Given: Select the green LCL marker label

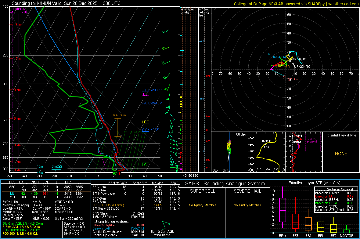Looking at the screenshot, I should [145, 165].
